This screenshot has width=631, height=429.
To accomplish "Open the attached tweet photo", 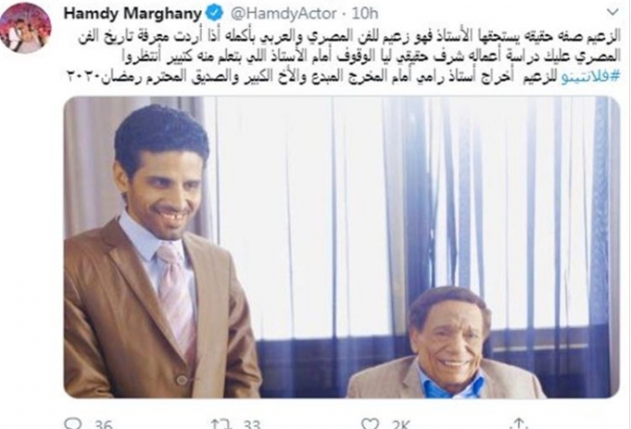I will pos(342,247).
